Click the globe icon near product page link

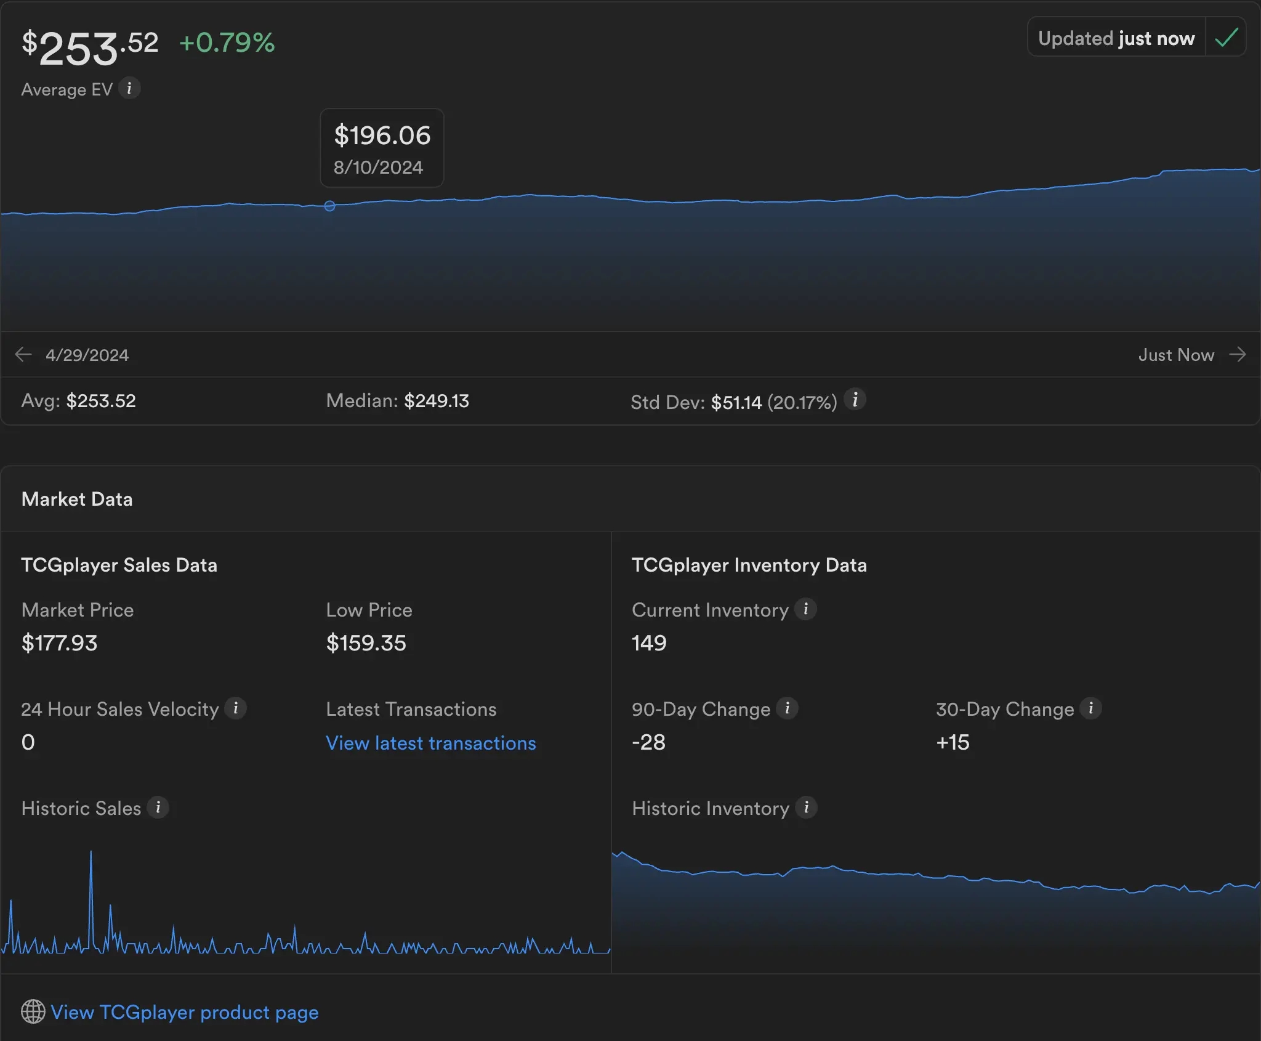pyautogui.click(x=33, y=1011)
